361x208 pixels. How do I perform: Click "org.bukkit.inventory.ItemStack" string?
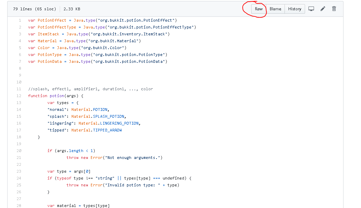pos(129,34)
